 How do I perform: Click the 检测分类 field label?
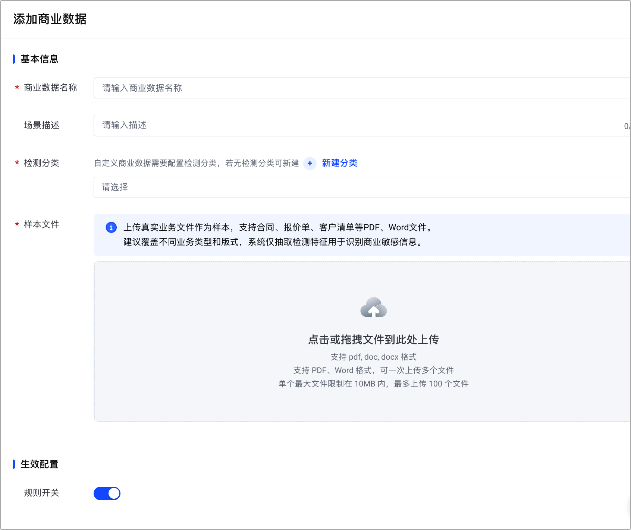(41, 163)
